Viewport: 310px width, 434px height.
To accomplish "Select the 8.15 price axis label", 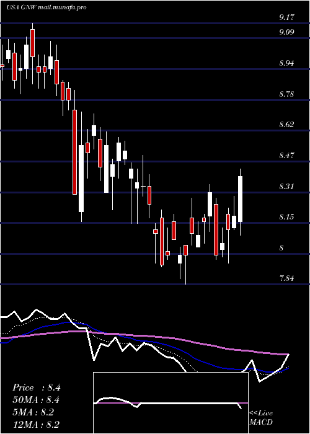I will coord(286,217).
